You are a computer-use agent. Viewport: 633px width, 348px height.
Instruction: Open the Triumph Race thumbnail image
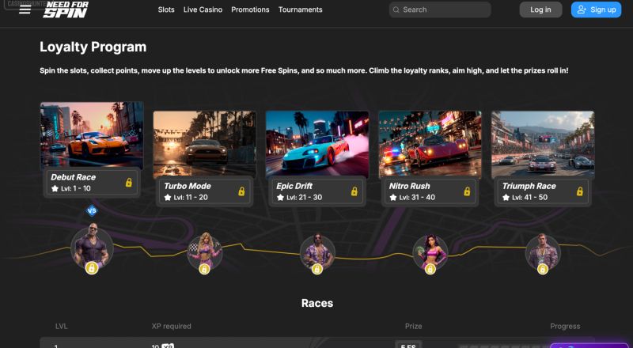tap(543, 145)
